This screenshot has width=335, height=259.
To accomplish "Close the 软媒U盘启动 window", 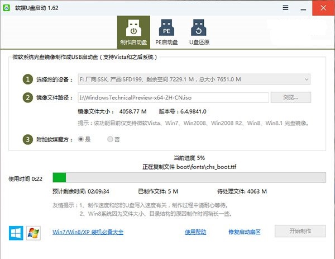I will pos(323,8).
